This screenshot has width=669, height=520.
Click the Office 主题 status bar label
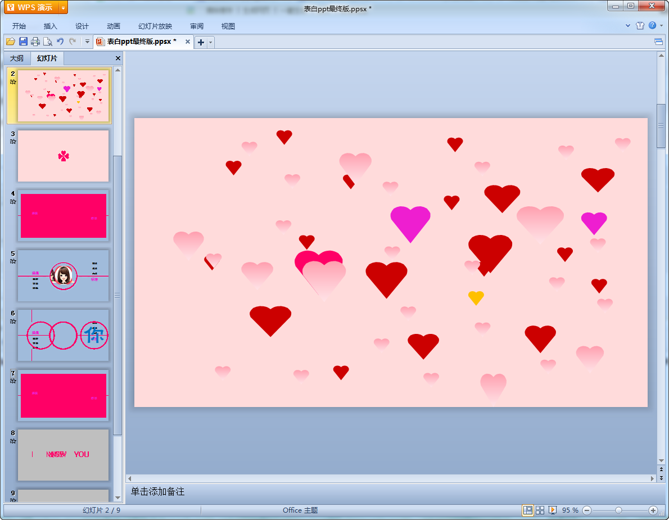300,510
